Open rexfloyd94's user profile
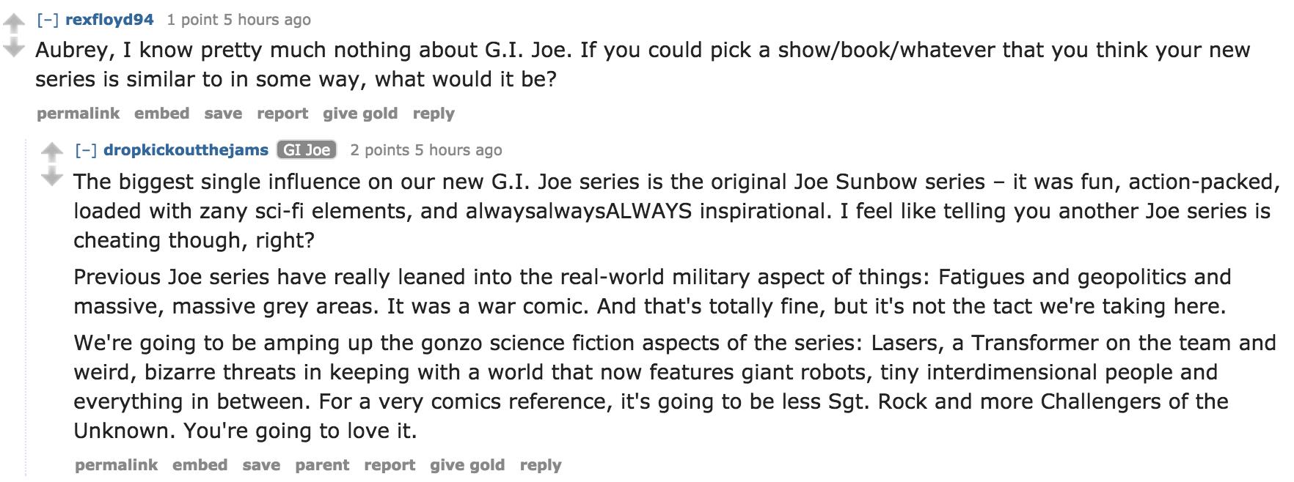Image resolution: width=1294 pixels, height=482 pixels. point(109,20)
